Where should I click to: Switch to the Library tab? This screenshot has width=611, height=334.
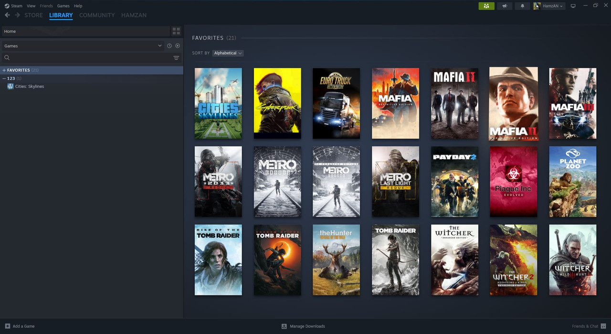pyautogui.click(x=61, y=15)
